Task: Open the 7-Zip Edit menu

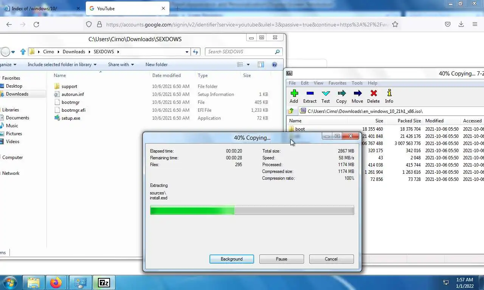Action: pos(305,83)
